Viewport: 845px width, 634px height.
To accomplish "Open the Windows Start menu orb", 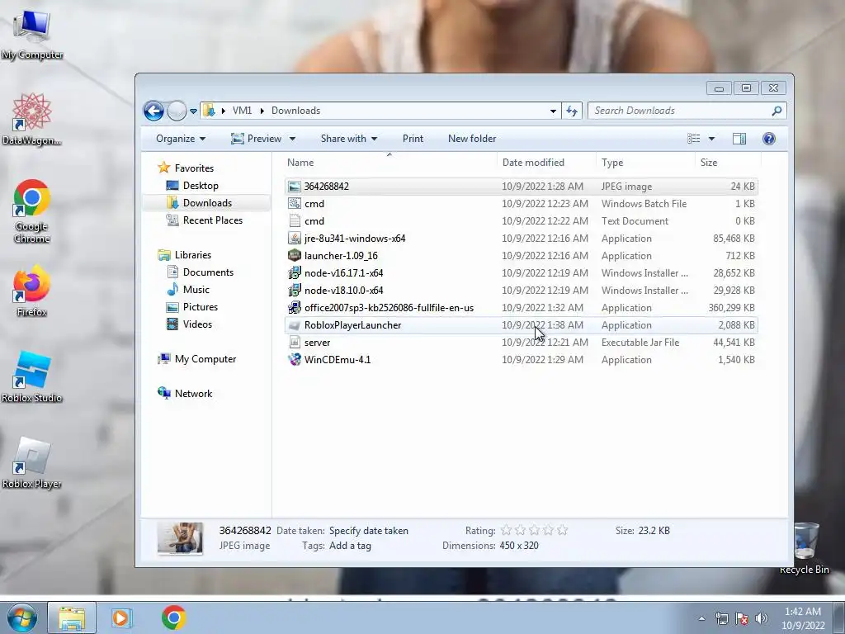I will pyautogui.click(x=21, y=617).
